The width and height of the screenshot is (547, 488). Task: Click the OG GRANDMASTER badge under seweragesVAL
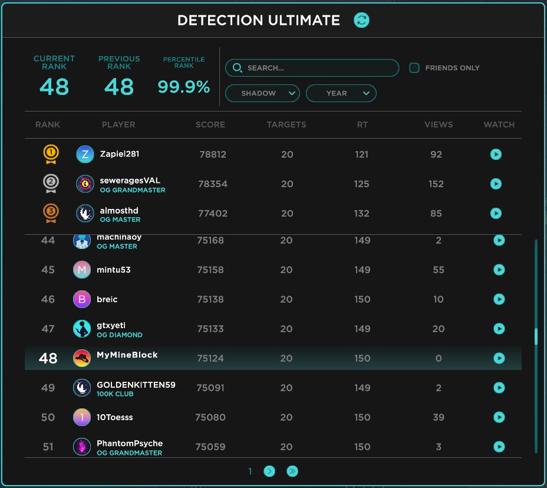click(133, 190)
